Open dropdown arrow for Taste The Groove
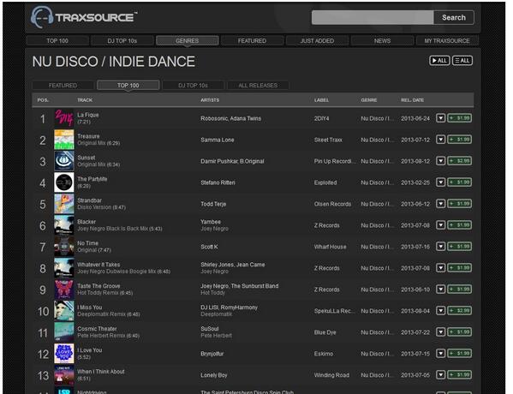This screenshot has height=394, width=513. click(x=441, y=290)
